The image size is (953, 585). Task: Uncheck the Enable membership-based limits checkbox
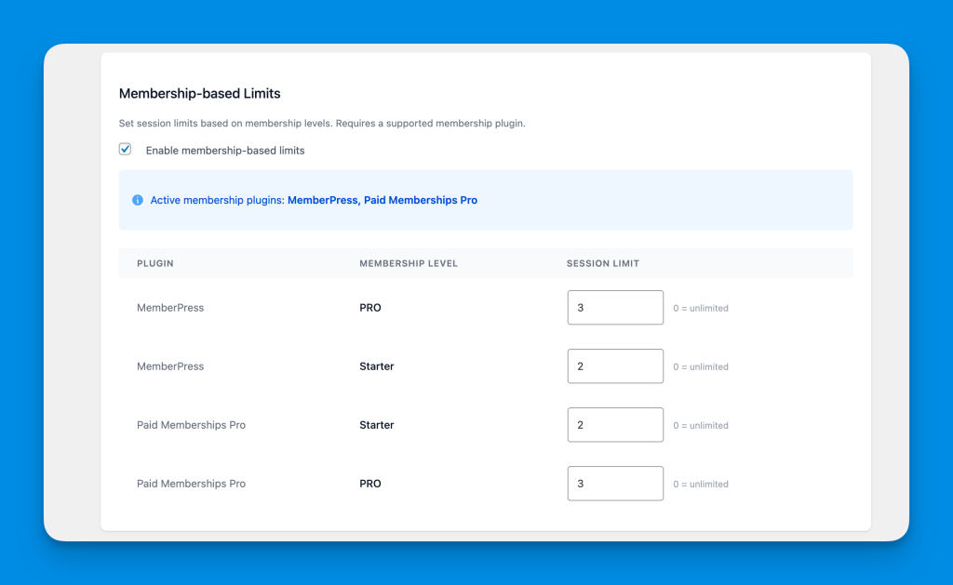(x=126, y=149)
